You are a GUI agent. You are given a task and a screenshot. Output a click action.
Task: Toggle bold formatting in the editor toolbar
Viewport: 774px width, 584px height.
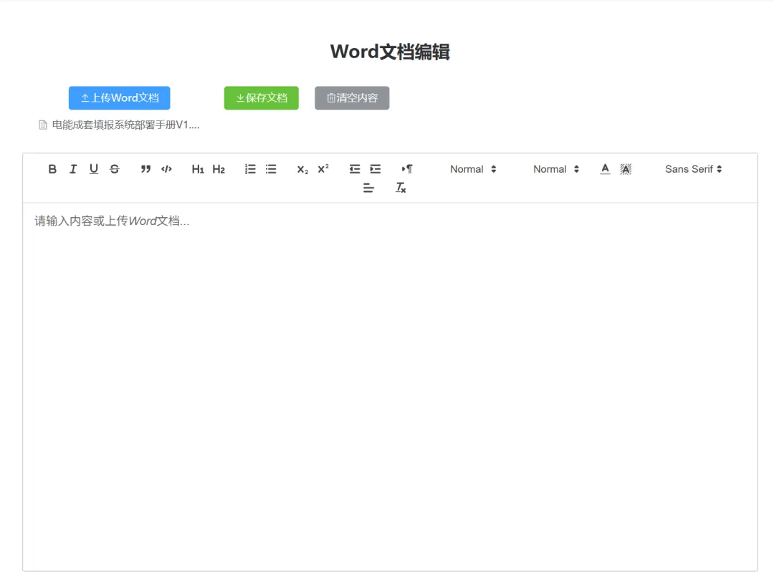(x=52, y=169)
